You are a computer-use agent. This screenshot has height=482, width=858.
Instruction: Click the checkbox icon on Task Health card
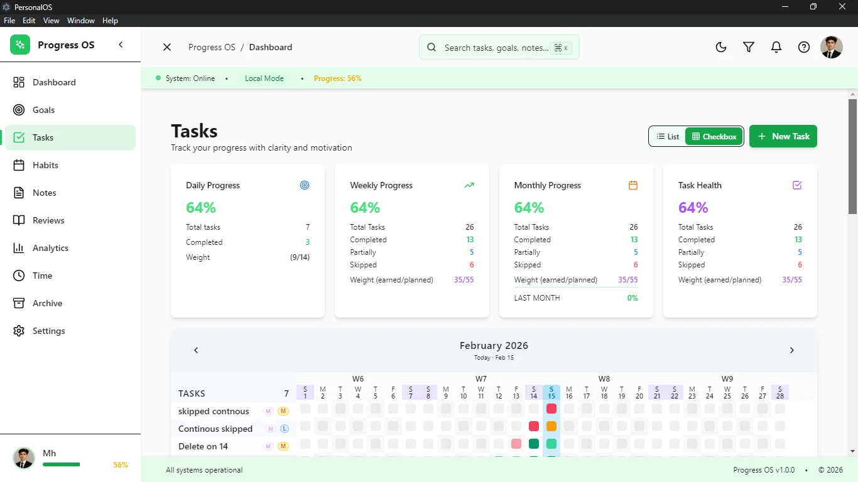pos(797,185)
